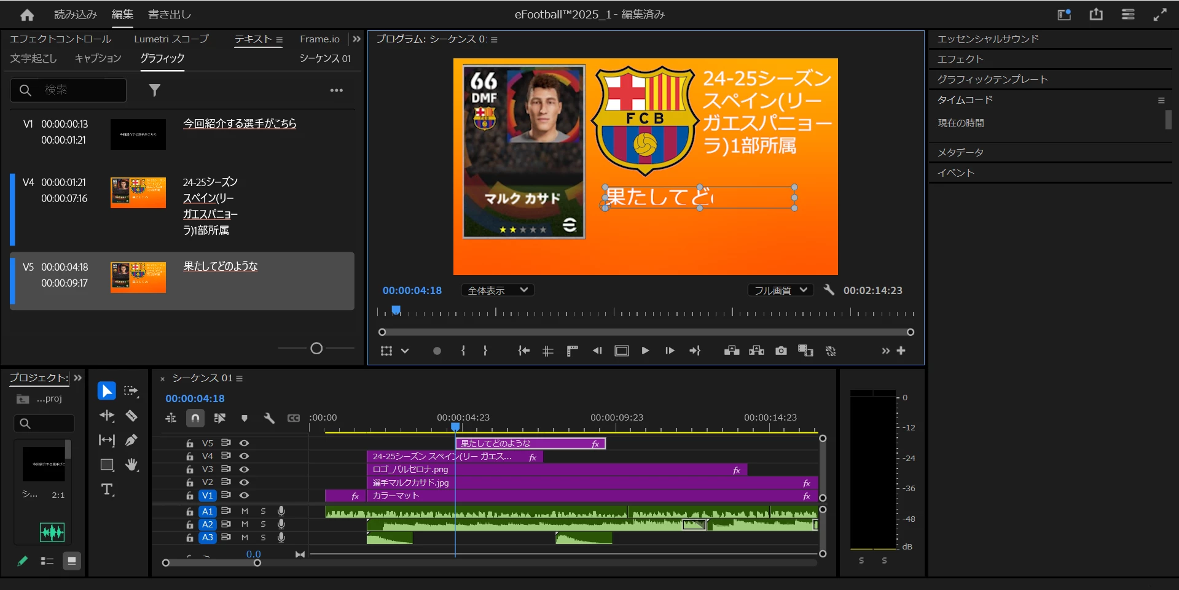Click Export Frame camera icon
The image size is (1179, 590).
tap(781, 351)
